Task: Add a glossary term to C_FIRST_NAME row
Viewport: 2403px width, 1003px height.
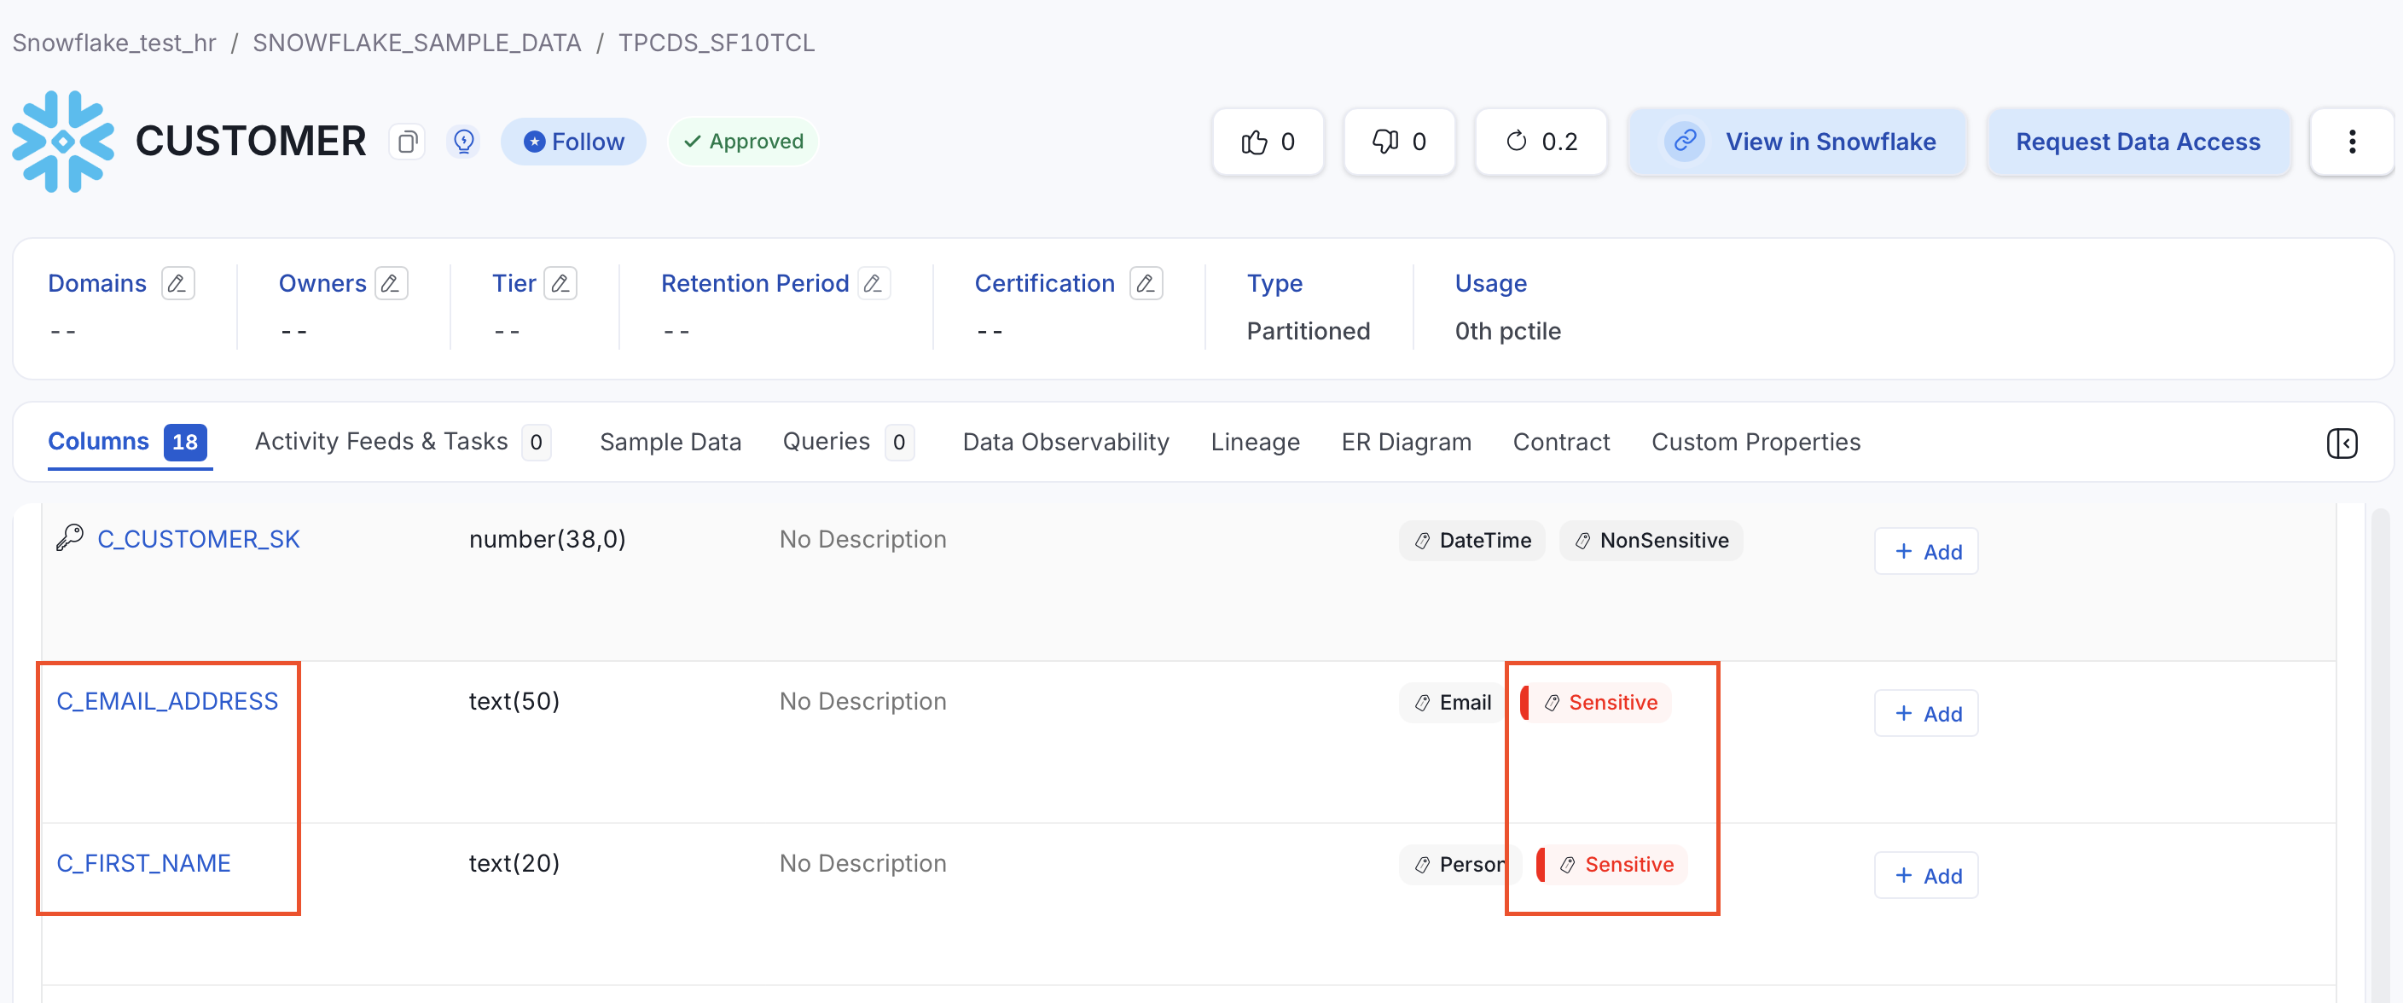Action: (1926, 876)
